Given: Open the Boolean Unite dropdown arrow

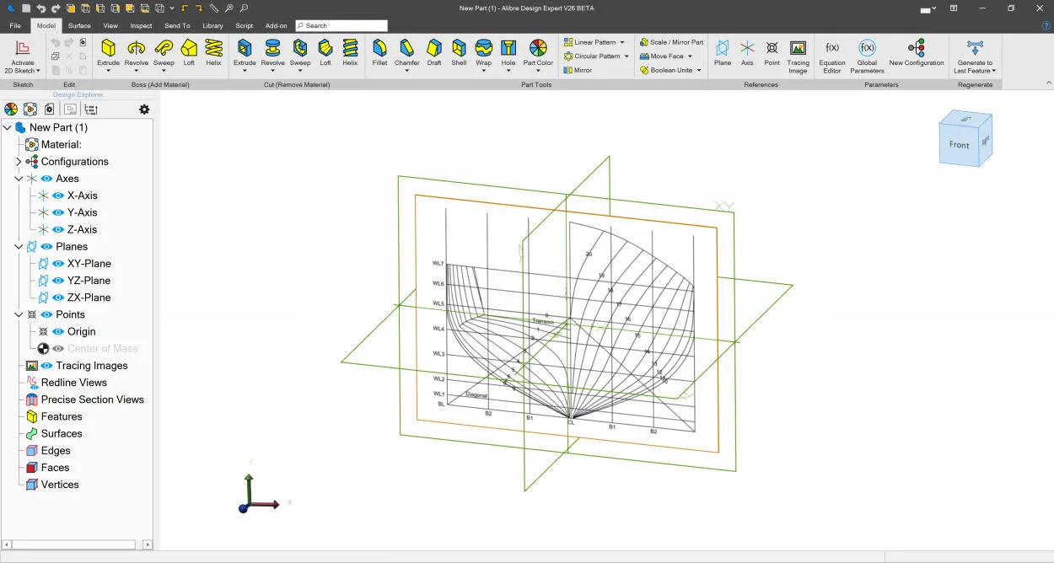Looking at the screenshot, I should (x=699, y=71).
